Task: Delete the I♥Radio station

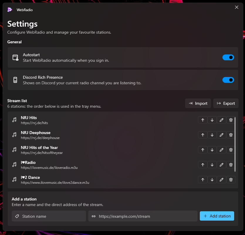Action: 231,165
